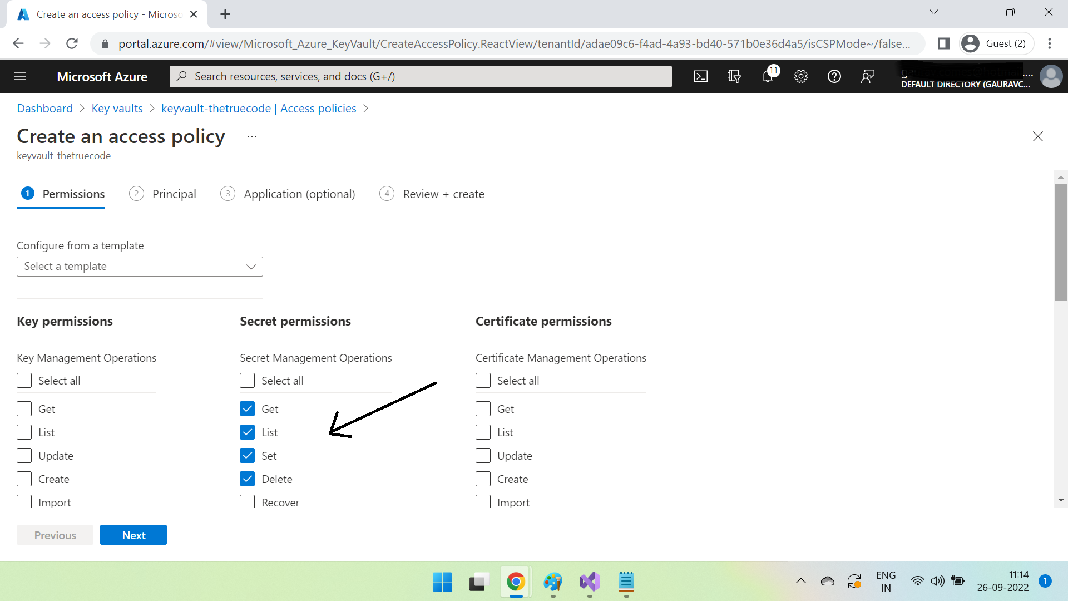Click the Cloud Shell icon
1068x601 pixels.
[x=702, y=76]
